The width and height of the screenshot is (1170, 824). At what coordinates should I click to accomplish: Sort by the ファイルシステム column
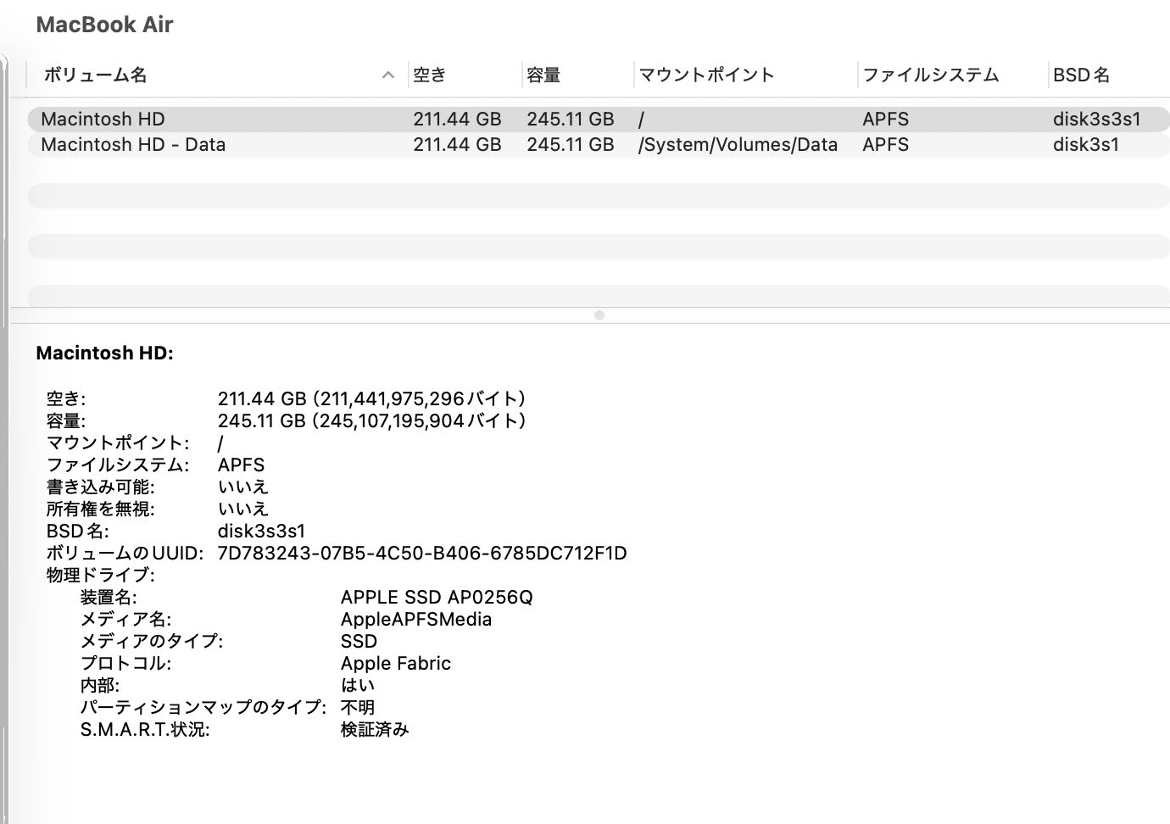point(931,75)
